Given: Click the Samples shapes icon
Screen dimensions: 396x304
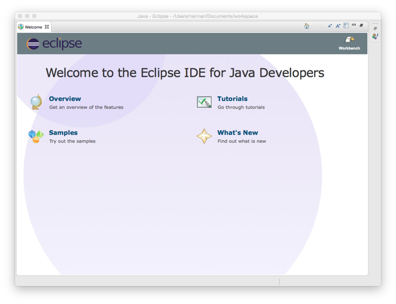Looking at the screenshot, I should coord(36,136).
